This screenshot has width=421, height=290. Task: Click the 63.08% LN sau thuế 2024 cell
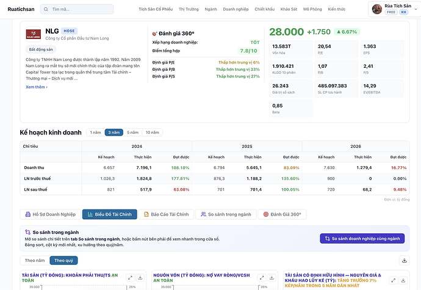181,189
